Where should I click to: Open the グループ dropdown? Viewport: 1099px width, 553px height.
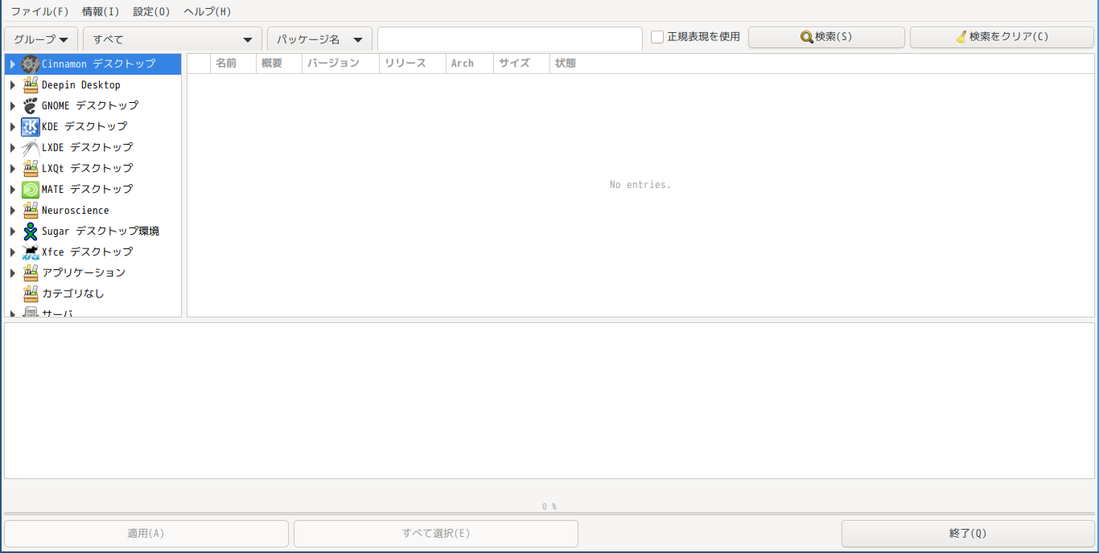pos(41,39)
